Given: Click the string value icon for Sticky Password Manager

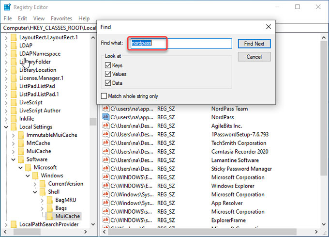Looking at the screenshot, I should pos(106,169).
